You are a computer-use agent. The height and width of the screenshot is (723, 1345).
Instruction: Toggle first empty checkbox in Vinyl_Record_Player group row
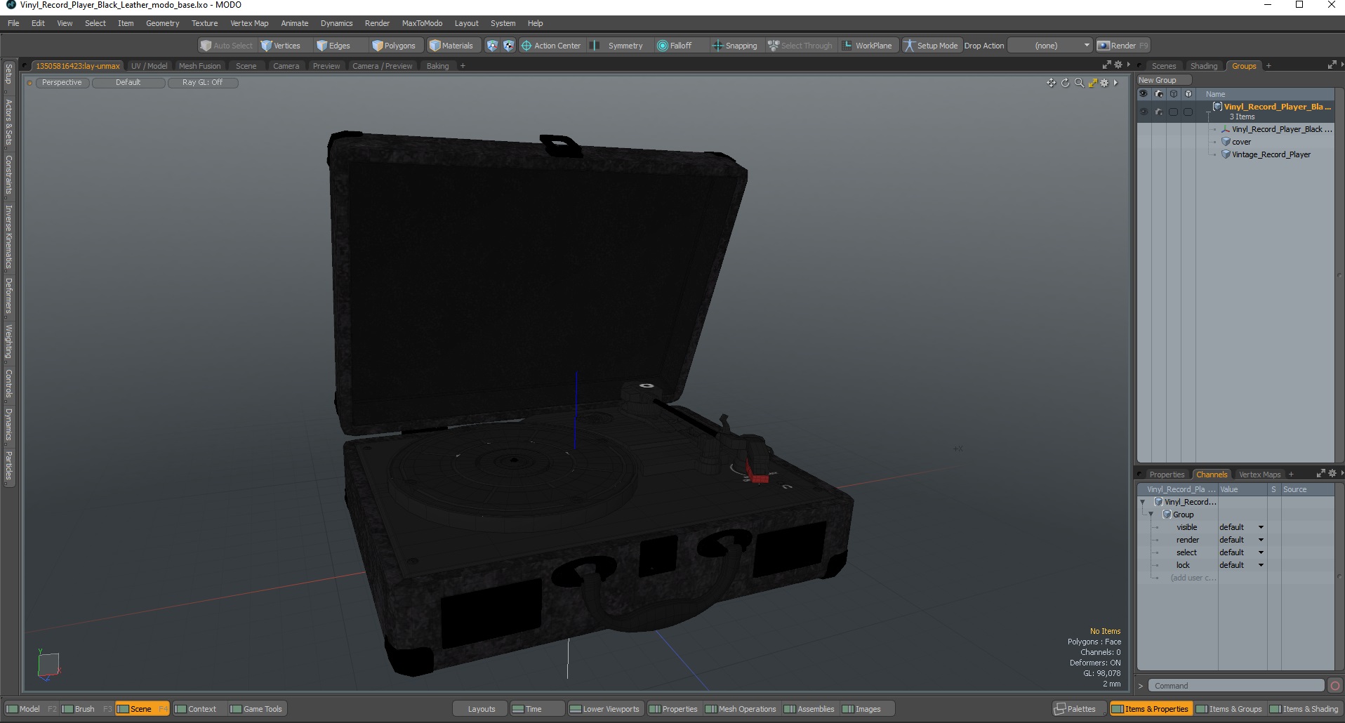pyautogui.click(x=1173, y=112)
